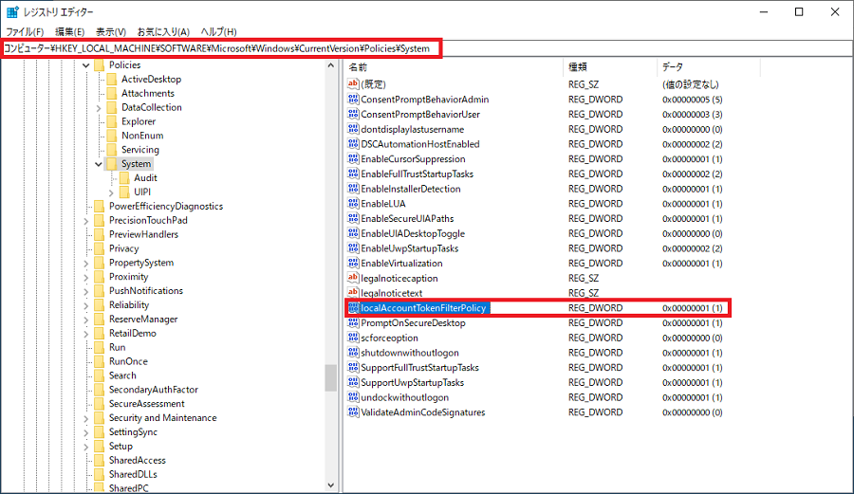
Task: Click the Registry Editor app icon in title bar
Action: [x=12, y=12]
